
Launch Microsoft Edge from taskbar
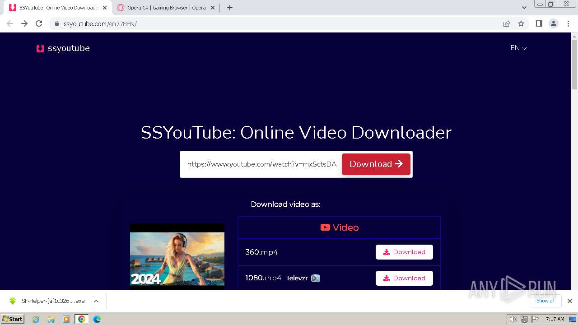tap(97, 319)
